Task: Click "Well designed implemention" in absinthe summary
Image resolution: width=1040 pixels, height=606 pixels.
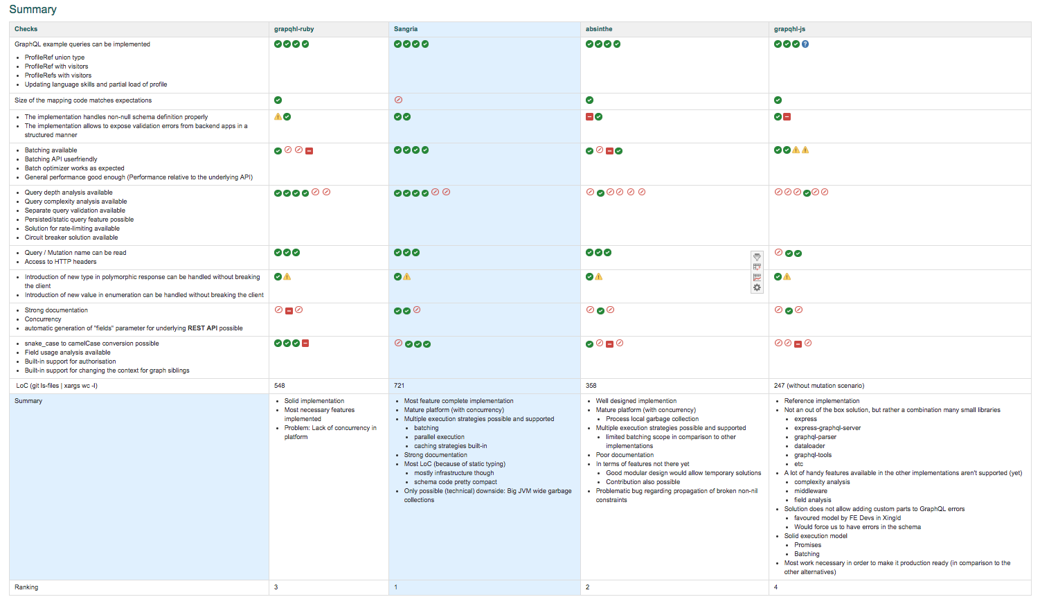Action: pos(636,401)
